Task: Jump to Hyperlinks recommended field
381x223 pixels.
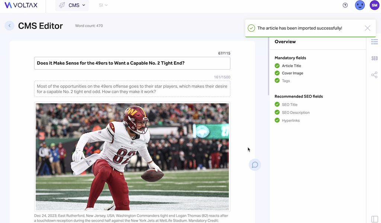Action: [x=291, y=121]
